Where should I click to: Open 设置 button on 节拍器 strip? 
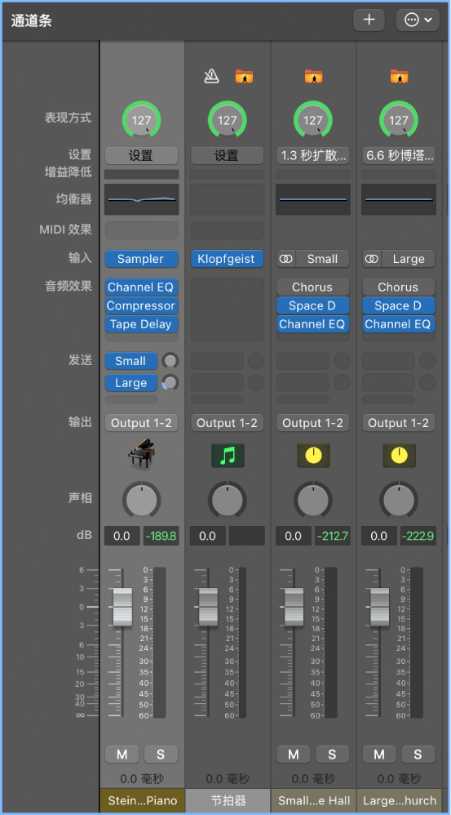coord(227,155)
